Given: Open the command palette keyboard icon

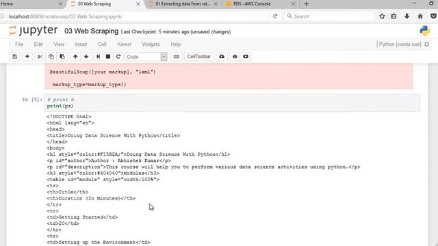Looking at the screenshot, I should [x=176, y=57].
